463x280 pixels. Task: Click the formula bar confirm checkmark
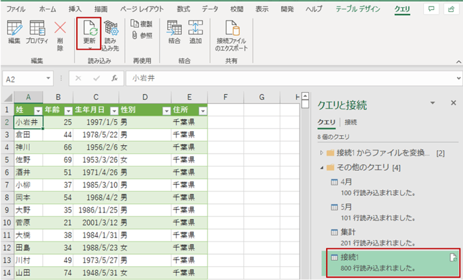[x=97, y=79]
